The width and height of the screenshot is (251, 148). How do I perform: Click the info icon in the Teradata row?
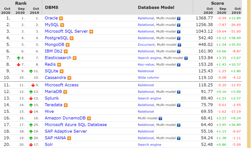(179, 105)
